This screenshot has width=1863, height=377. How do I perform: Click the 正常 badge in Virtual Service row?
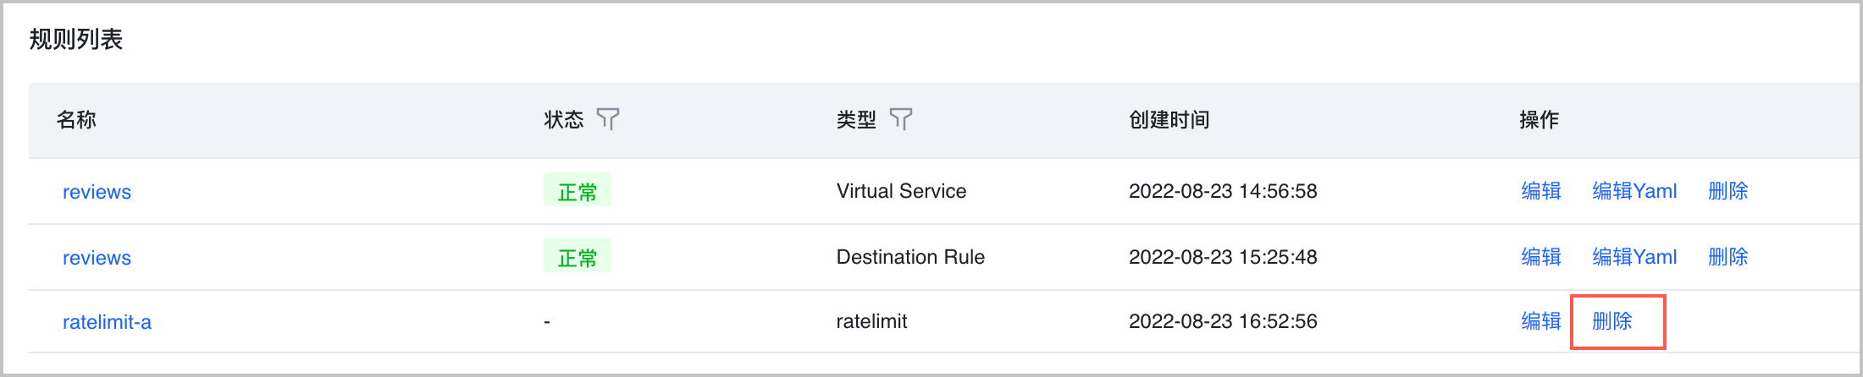(x=577, y=191)
